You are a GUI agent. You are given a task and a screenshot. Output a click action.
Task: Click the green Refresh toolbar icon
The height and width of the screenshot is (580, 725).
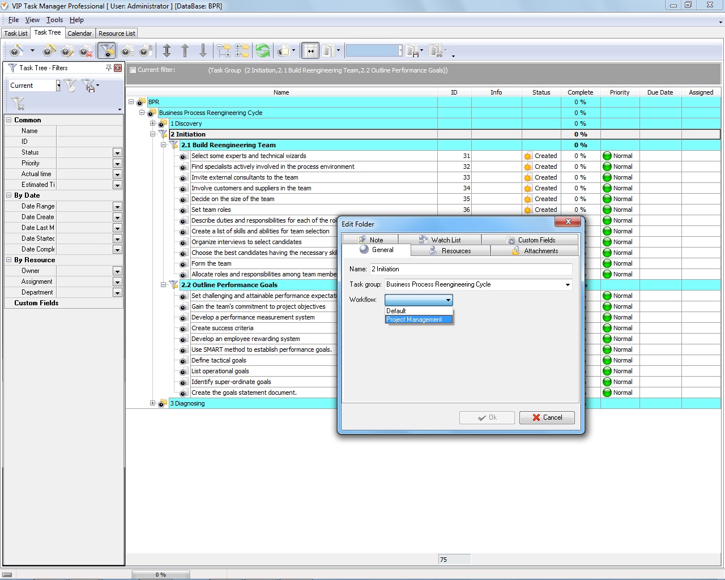262,51
